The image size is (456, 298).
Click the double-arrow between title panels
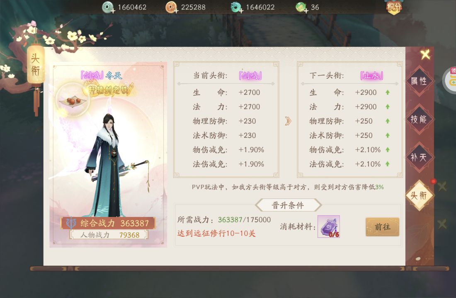pos(288,121)
